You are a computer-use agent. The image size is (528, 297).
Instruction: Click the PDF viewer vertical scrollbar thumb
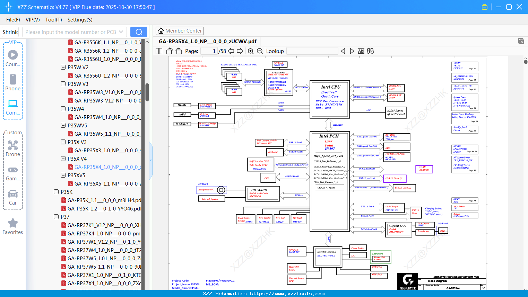pyautogui.click(x=526, y=62)
